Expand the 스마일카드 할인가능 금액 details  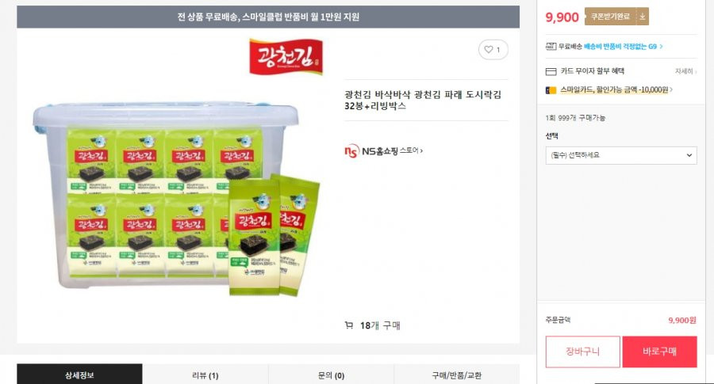pyautogui.click(x=616, y=90)
